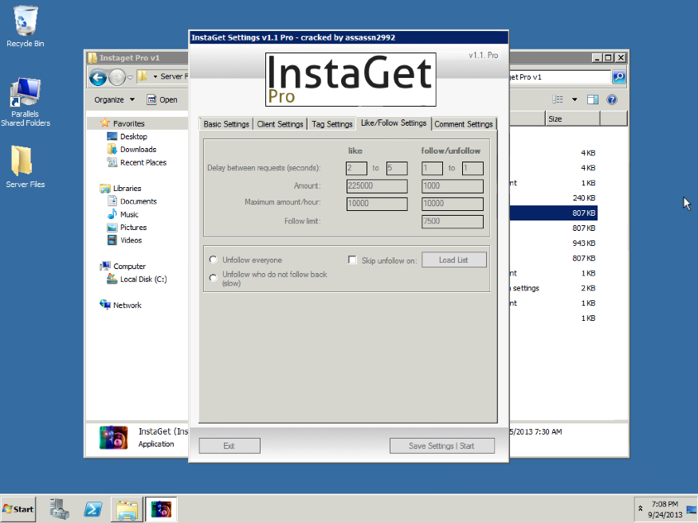This screenshot has width=698, height=523.
Task: Open Explorer help question mark icon
Action: [612, 100]
